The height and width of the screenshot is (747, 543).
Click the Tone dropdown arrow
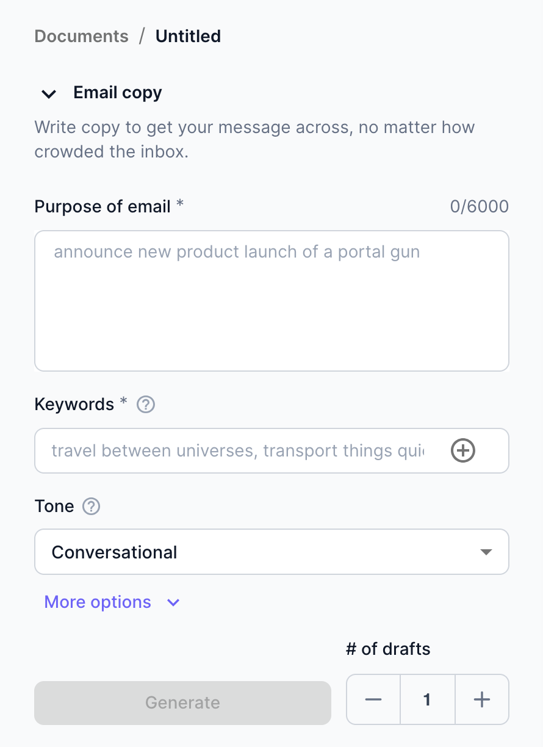pyautogui.click(x=486, y=552)
